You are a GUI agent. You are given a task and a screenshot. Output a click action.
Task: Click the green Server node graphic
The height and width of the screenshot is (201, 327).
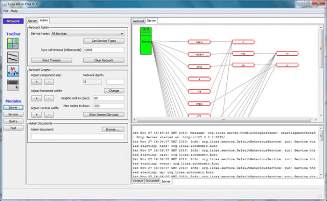tap(146, 41)
